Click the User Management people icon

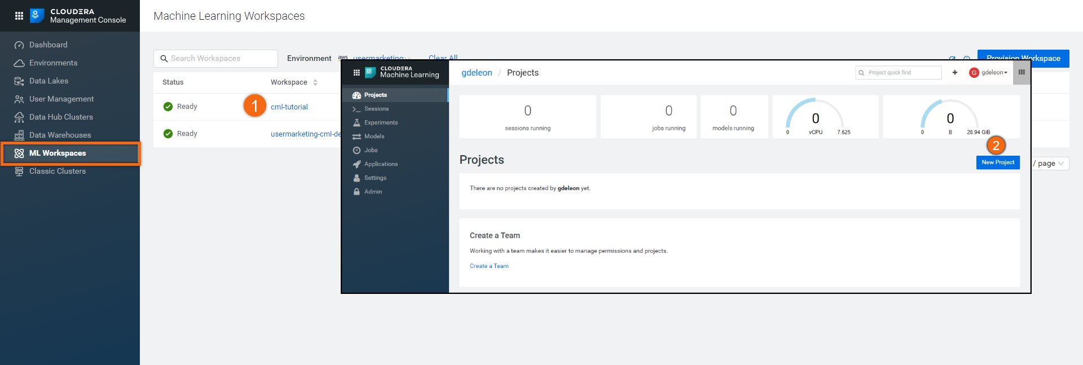pos(19,99)
